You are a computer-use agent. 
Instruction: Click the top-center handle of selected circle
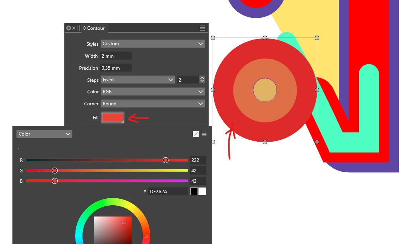[265, 38]
